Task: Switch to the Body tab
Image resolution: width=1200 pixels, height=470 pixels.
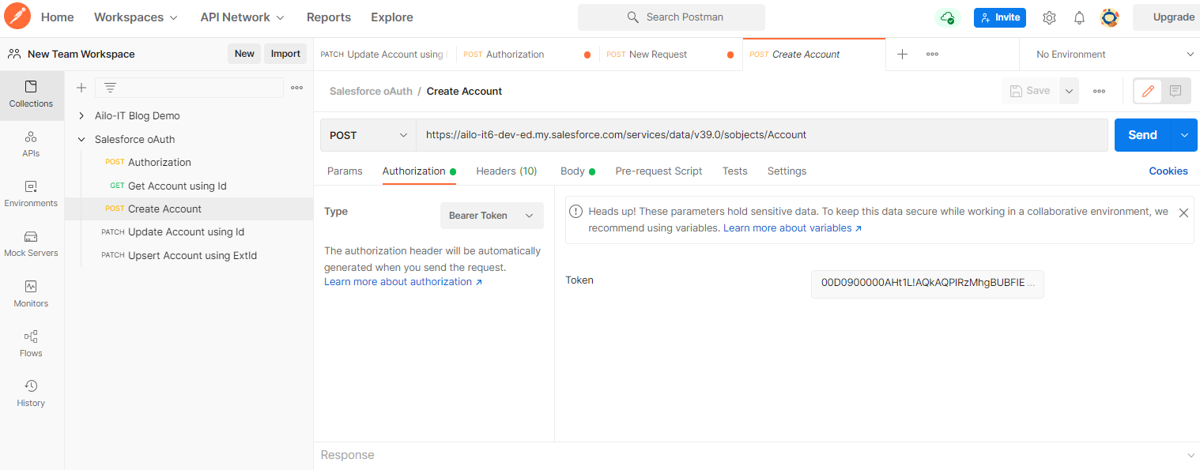Action: [x=577, y=171]
